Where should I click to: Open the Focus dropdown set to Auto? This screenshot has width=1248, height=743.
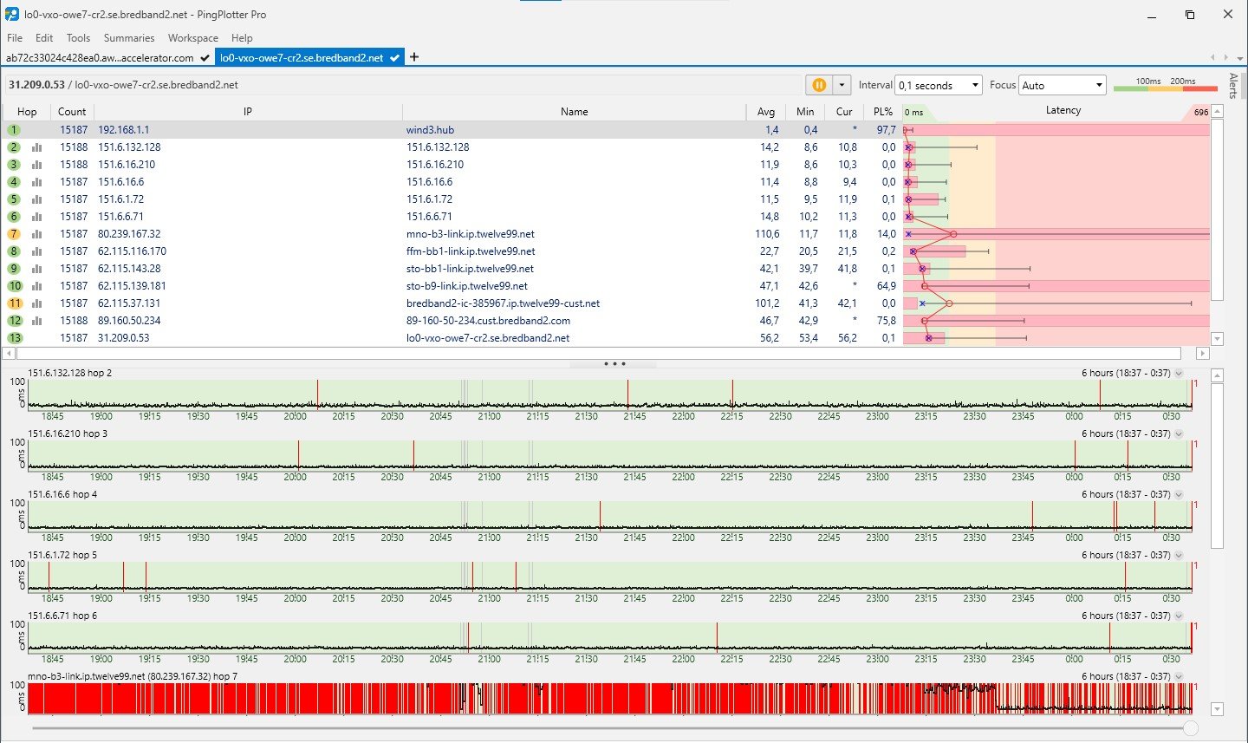[1062, 85]
